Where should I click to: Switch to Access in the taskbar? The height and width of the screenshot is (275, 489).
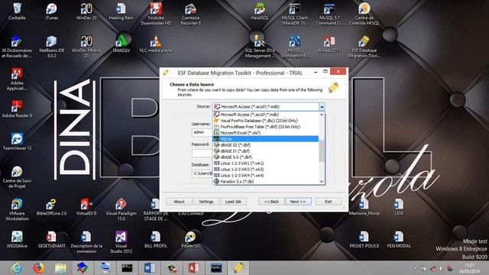coord(193,268)
